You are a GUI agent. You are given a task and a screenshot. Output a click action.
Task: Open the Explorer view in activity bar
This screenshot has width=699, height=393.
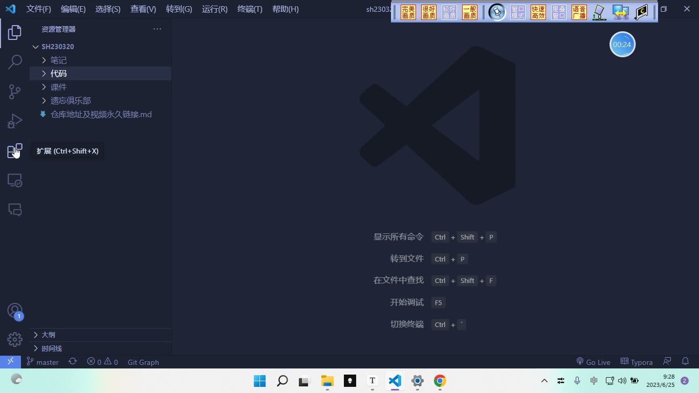(x=15, y=32)
